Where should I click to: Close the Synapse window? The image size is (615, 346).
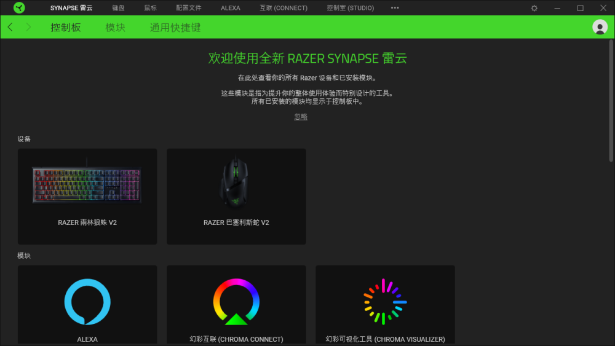(x=603, y=8)
